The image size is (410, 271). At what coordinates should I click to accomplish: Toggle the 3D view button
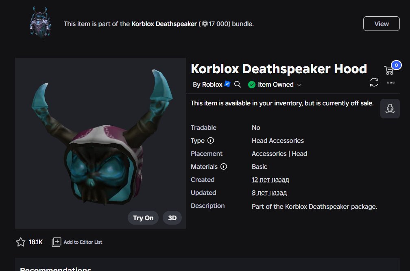[x=172, y=218]
